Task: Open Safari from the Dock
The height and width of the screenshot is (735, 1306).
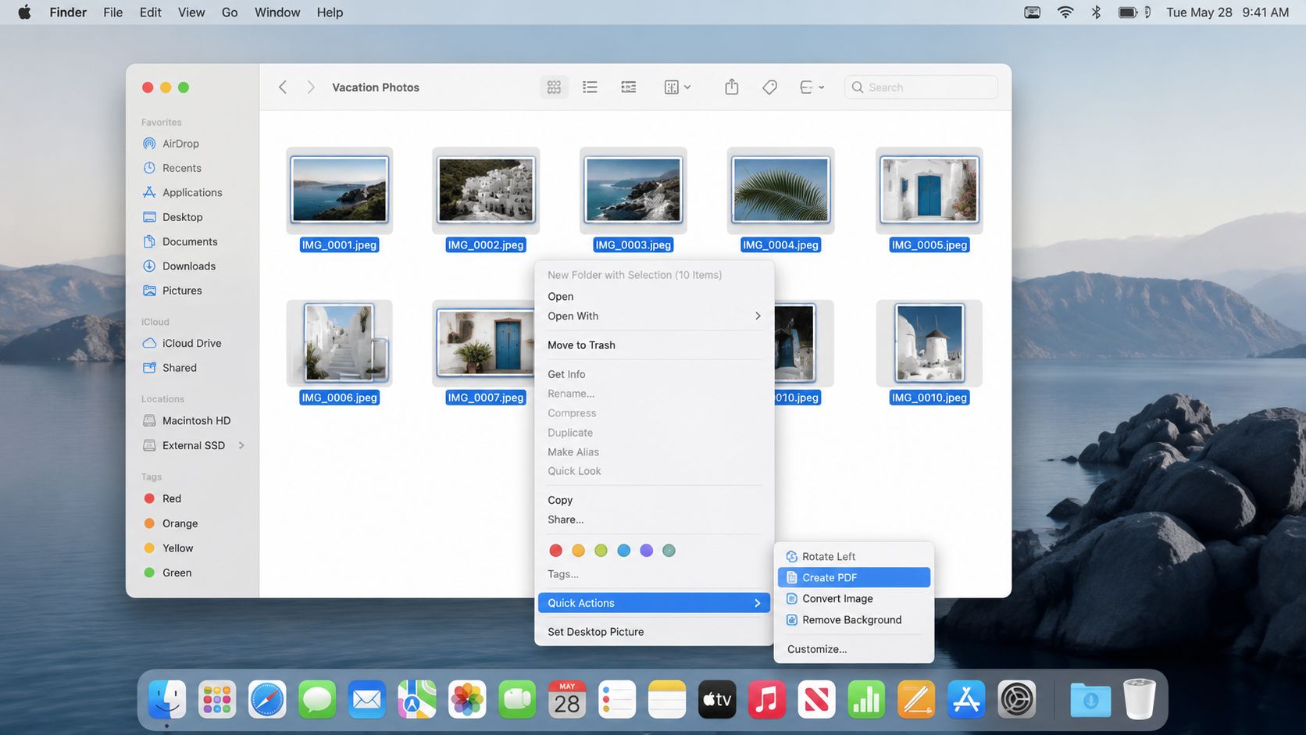Action: point(267,699)
